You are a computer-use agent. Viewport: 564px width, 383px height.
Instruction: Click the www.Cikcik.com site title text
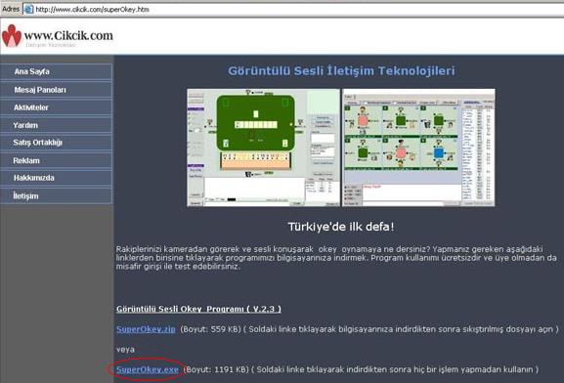point(68,35)
